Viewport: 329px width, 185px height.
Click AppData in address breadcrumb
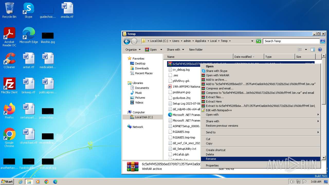pyautogui.click(x=200, y=41)
